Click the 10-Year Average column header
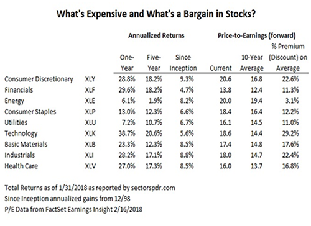This screenshot has width=311, height=226. tap(252, 63)
